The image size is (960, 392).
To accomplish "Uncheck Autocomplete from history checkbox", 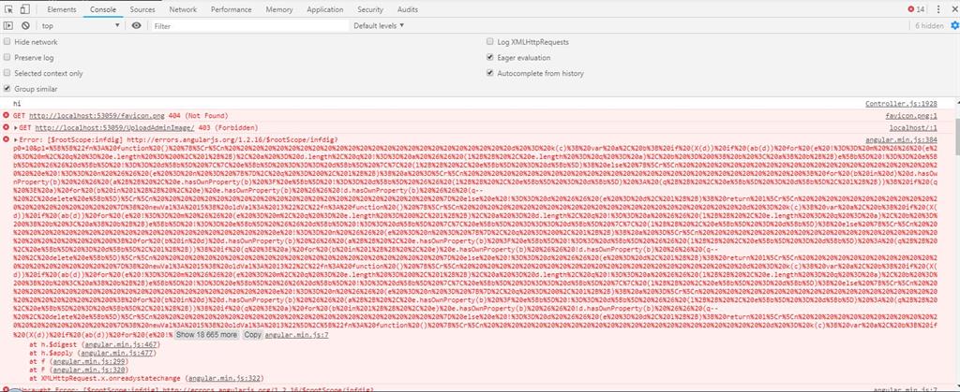I will pyautogui.click(x=489, y=73).
